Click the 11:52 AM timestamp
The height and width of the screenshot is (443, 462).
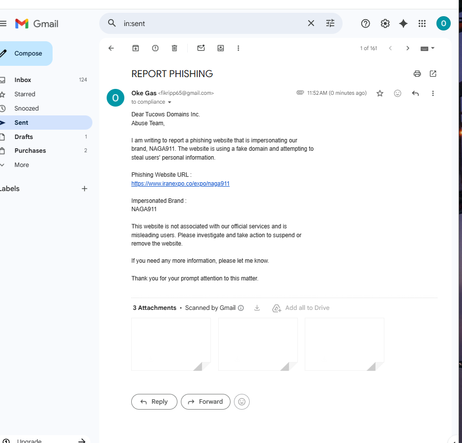337,93
